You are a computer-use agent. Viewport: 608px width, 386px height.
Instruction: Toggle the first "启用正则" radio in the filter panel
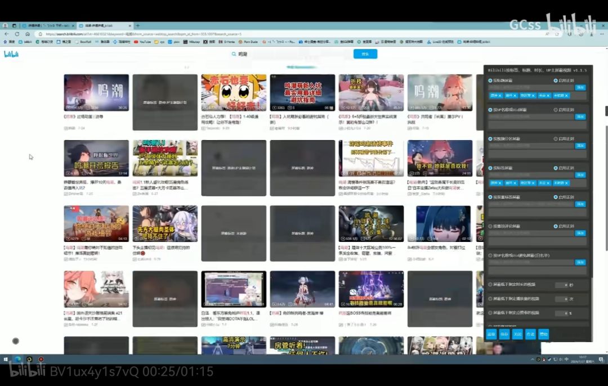point(555,80)
